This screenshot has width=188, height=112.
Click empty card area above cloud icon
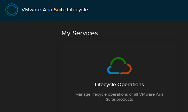119,49
